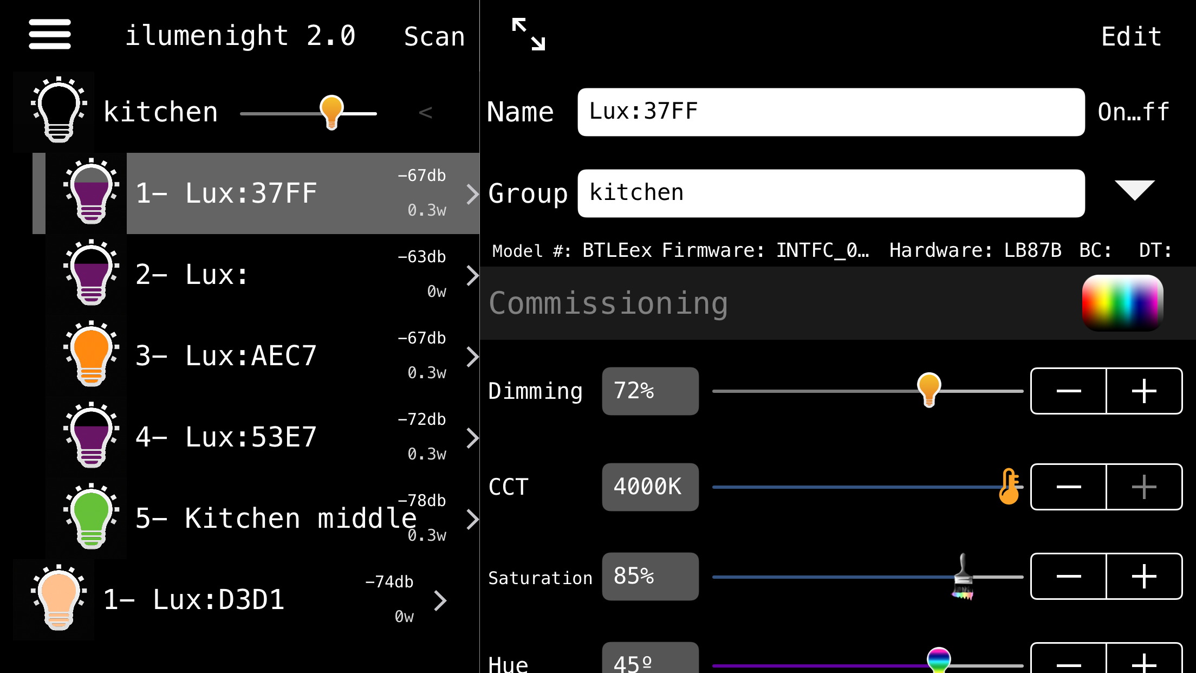Open details chevron for 1- Lux:37FF

[472, 194]
